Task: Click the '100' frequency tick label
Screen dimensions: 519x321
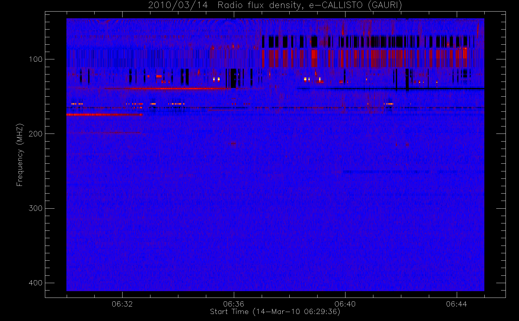Action: 35,59
